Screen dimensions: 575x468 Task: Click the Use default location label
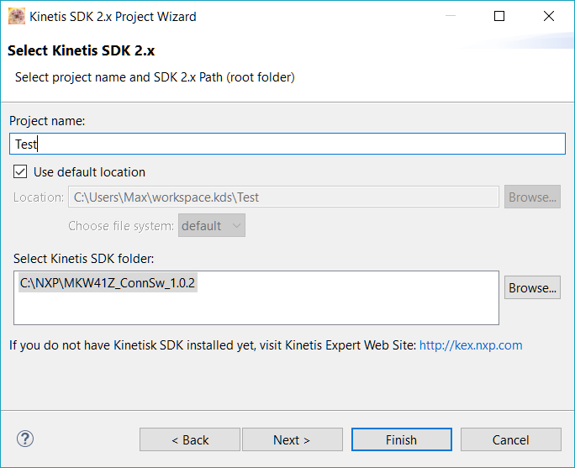coord(89,172)
